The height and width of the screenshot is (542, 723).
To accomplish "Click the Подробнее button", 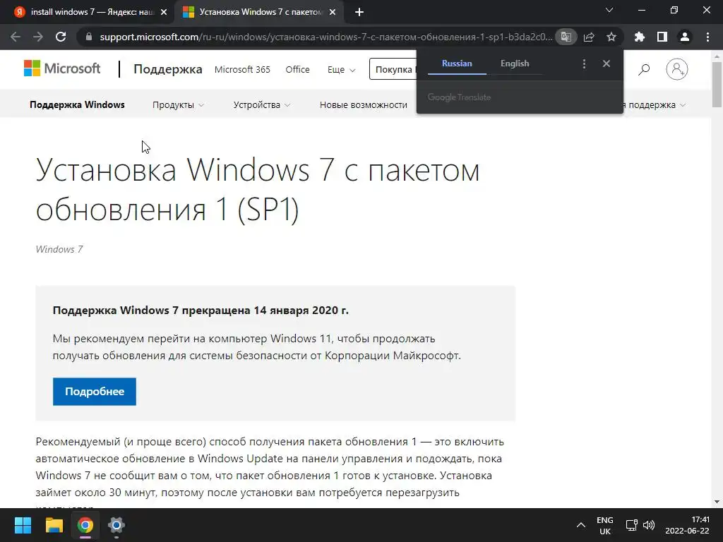I will coord(95,391).
